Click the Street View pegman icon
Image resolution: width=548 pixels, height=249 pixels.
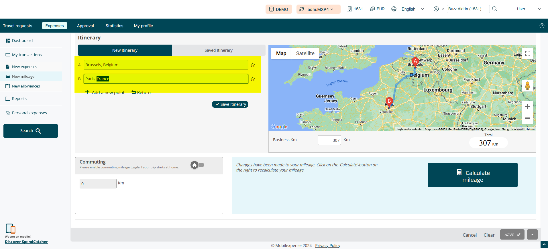coord(527,86)
